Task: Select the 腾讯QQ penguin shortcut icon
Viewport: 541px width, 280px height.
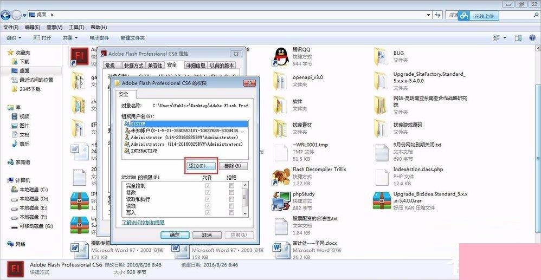Action: (281, 56)
